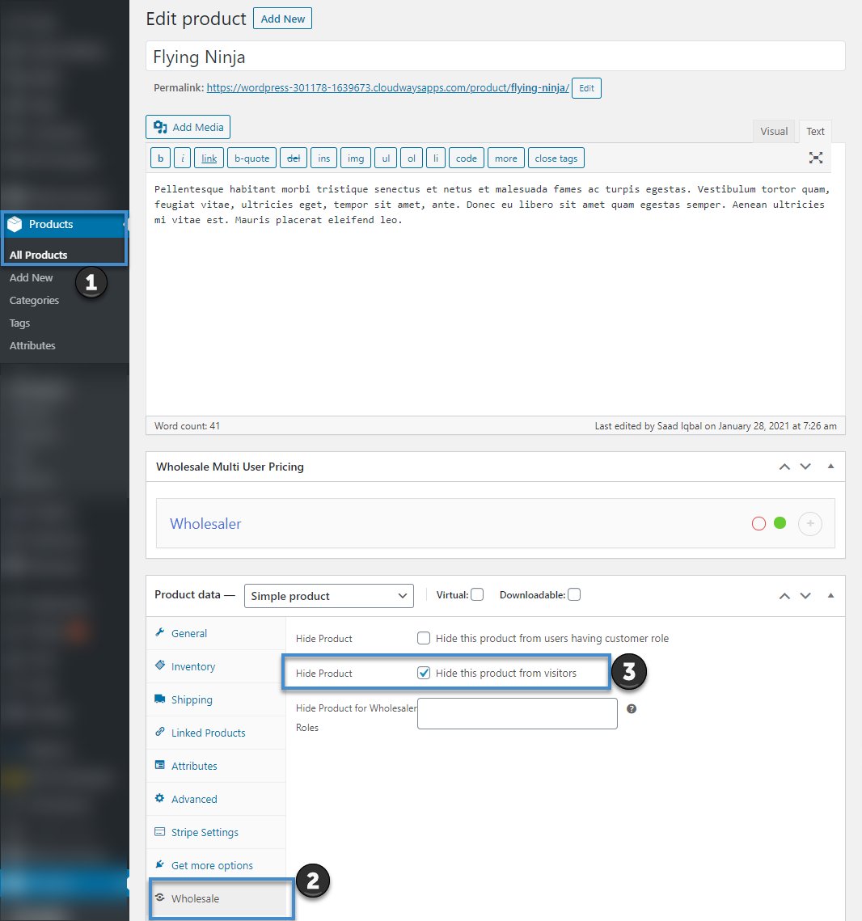Image resolution: width=862 pixels, height=921 pixels.
Task: Open the Stripe Settings tab
Action: click(x=216, y=832)
